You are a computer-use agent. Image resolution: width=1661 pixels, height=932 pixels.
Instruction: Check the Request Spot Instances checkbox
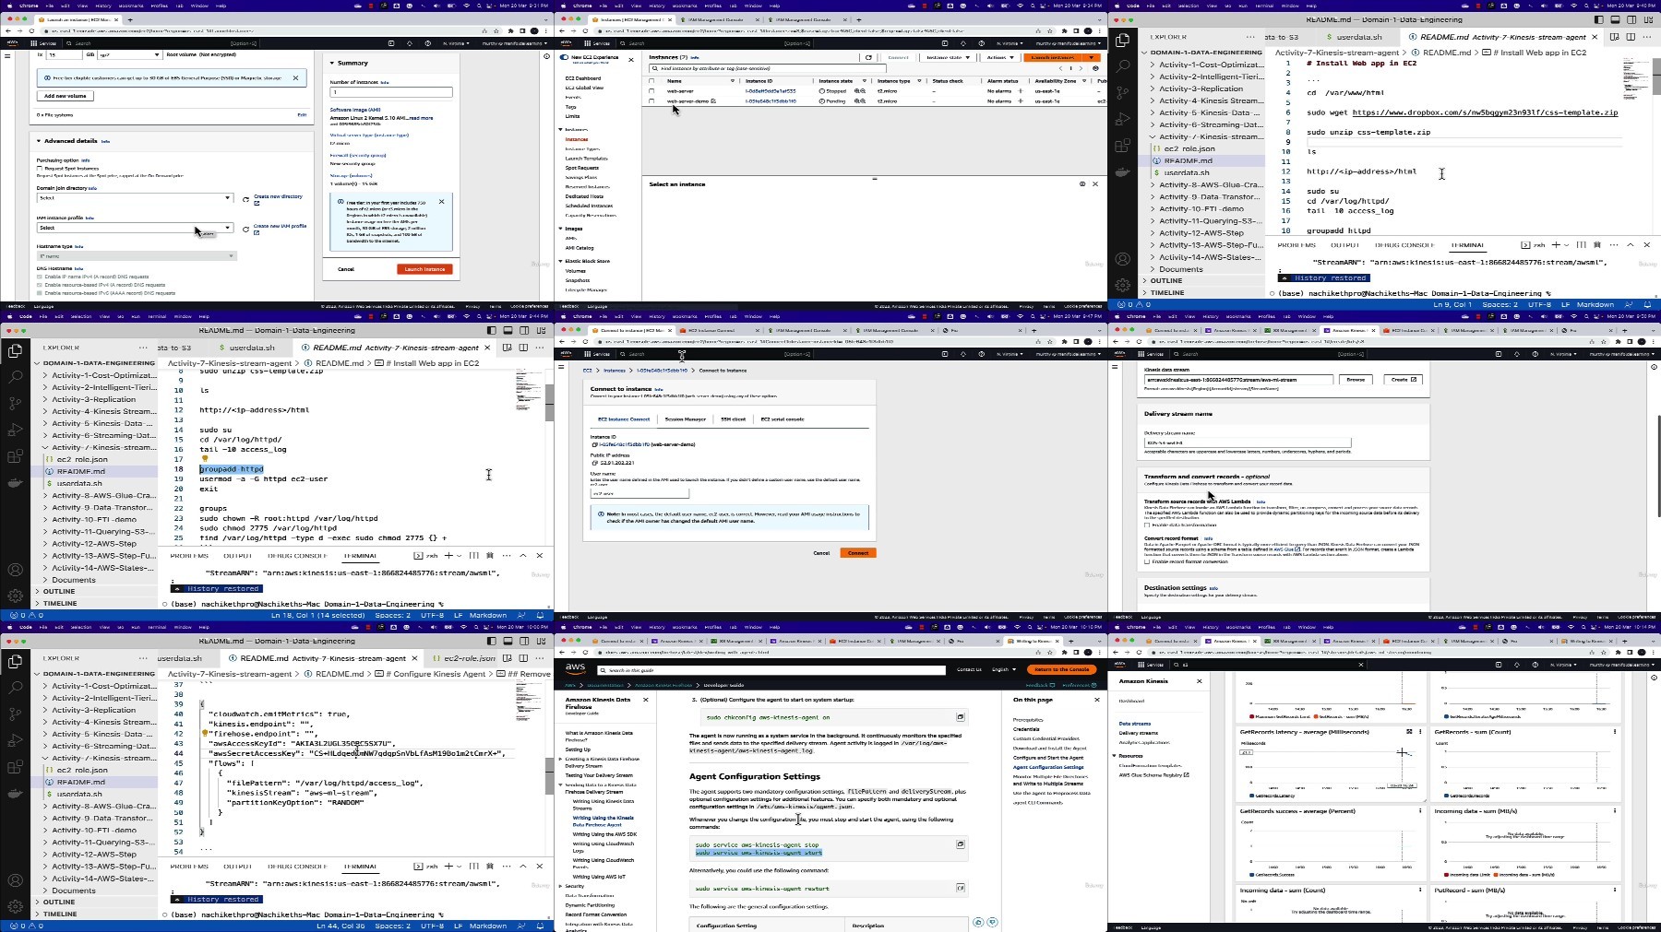(40, 169)
